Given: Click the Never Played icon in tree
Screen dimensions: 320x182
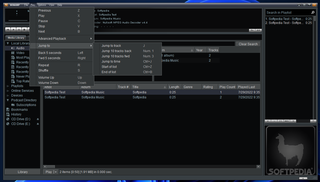Looking at the screenshot, I should 13,77.
